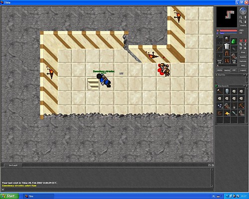The image size is (249, 199).
Task: Toggle the red X combat control
Action: (241, 40)
